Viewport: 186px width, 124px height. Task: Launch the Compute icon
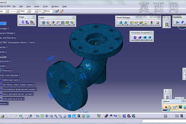tap(166, 24)
